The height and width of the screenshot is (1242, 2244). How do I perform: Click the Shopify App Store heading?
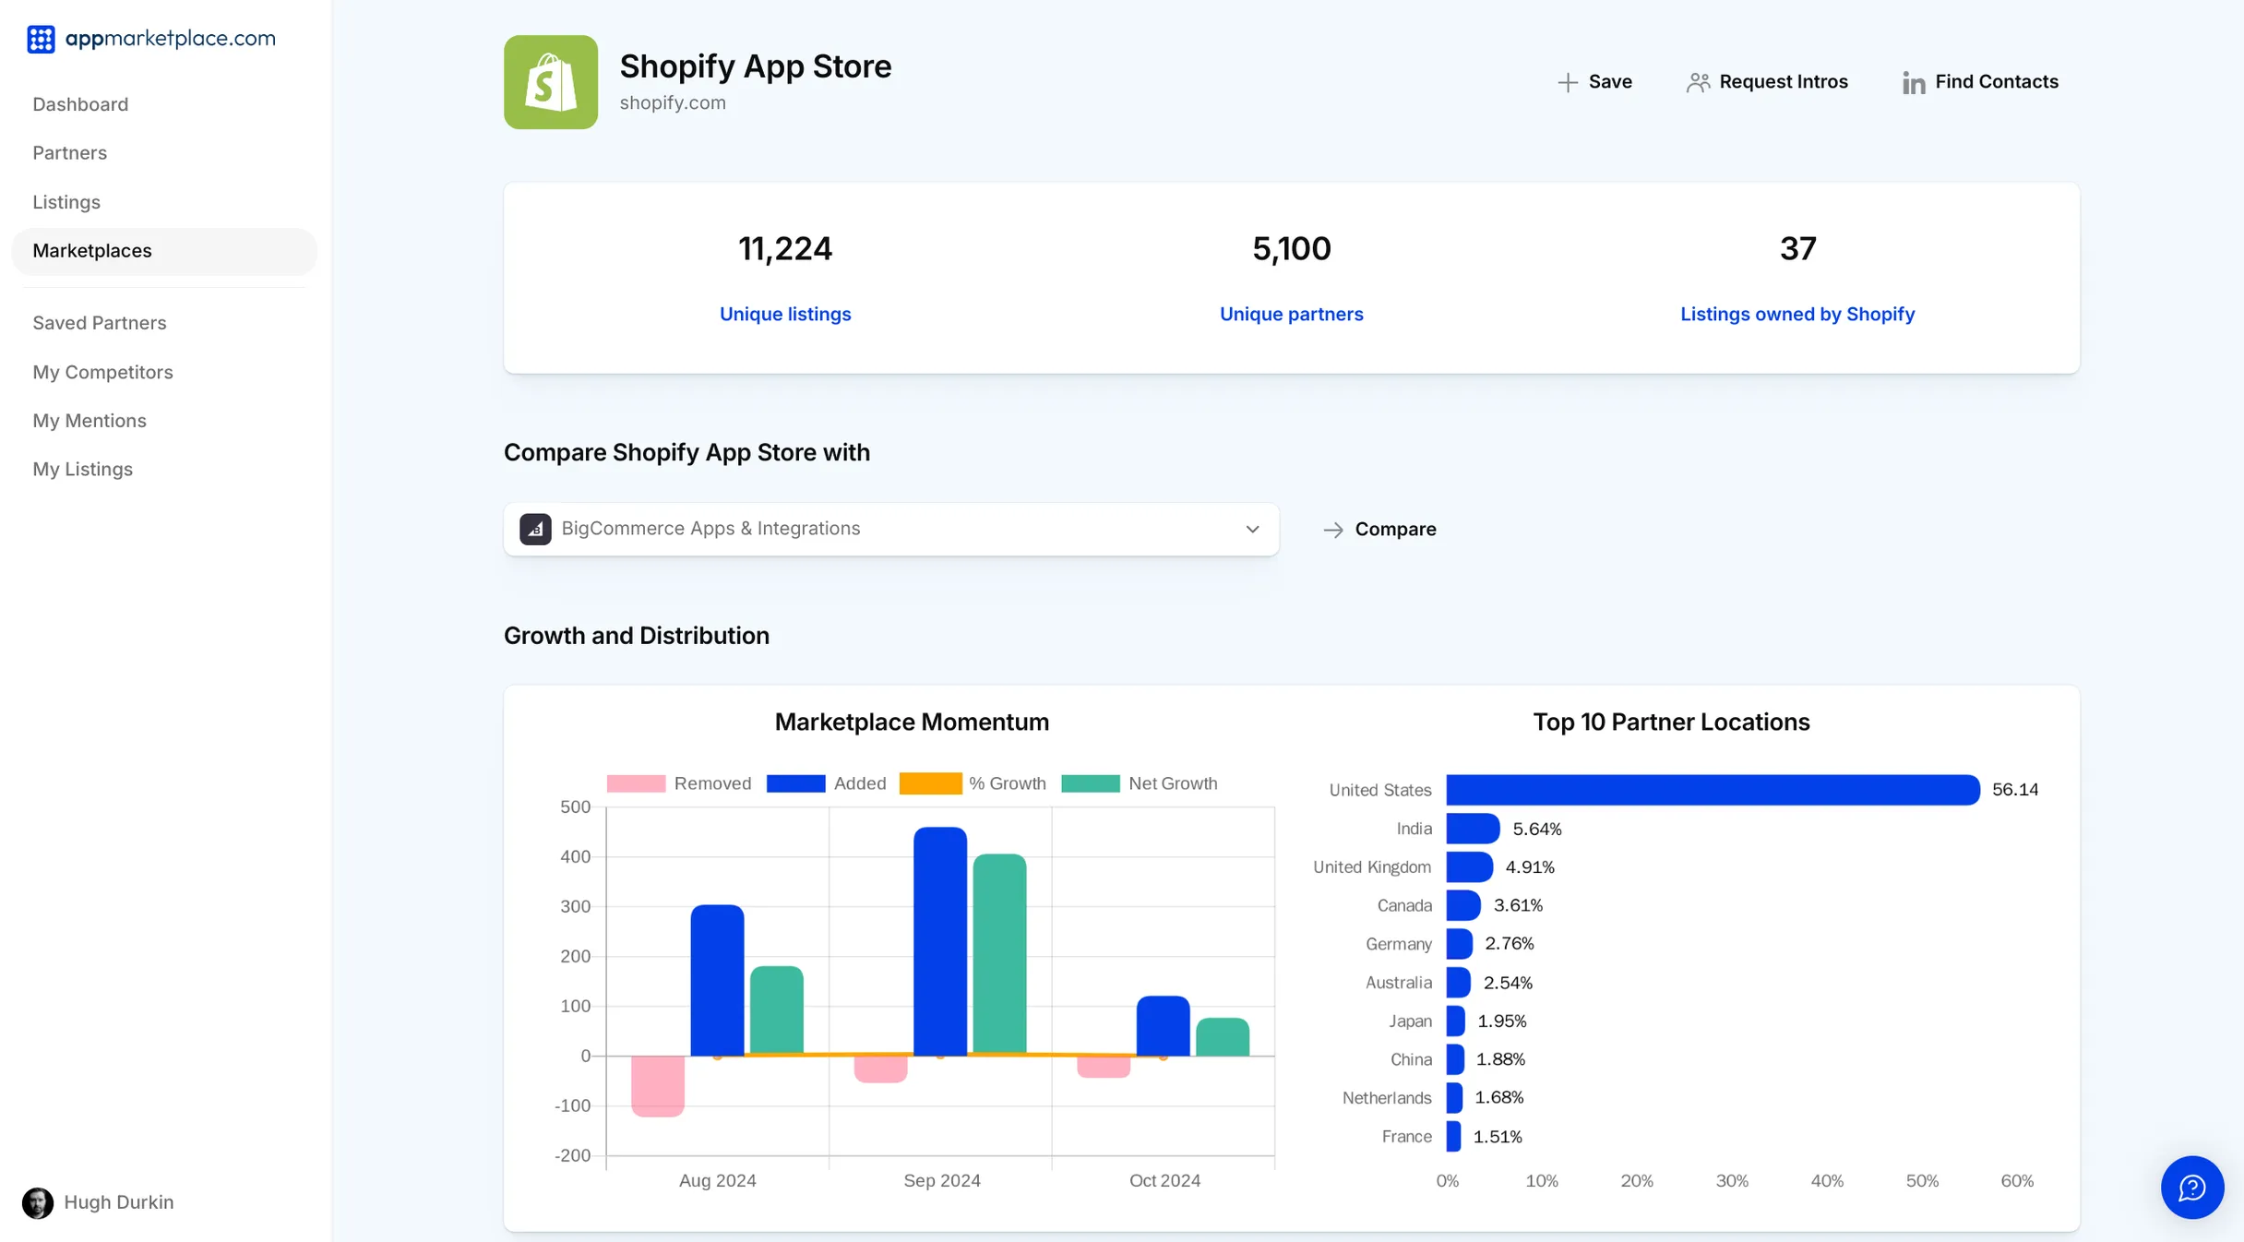tap(756, 66)
